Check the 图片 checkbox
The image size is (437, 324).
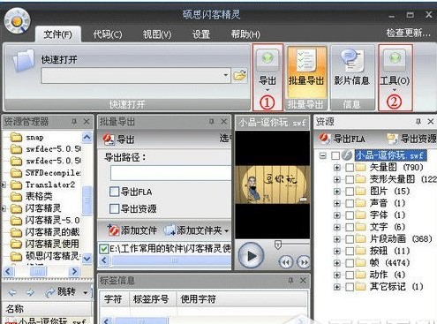coord(350,192)
